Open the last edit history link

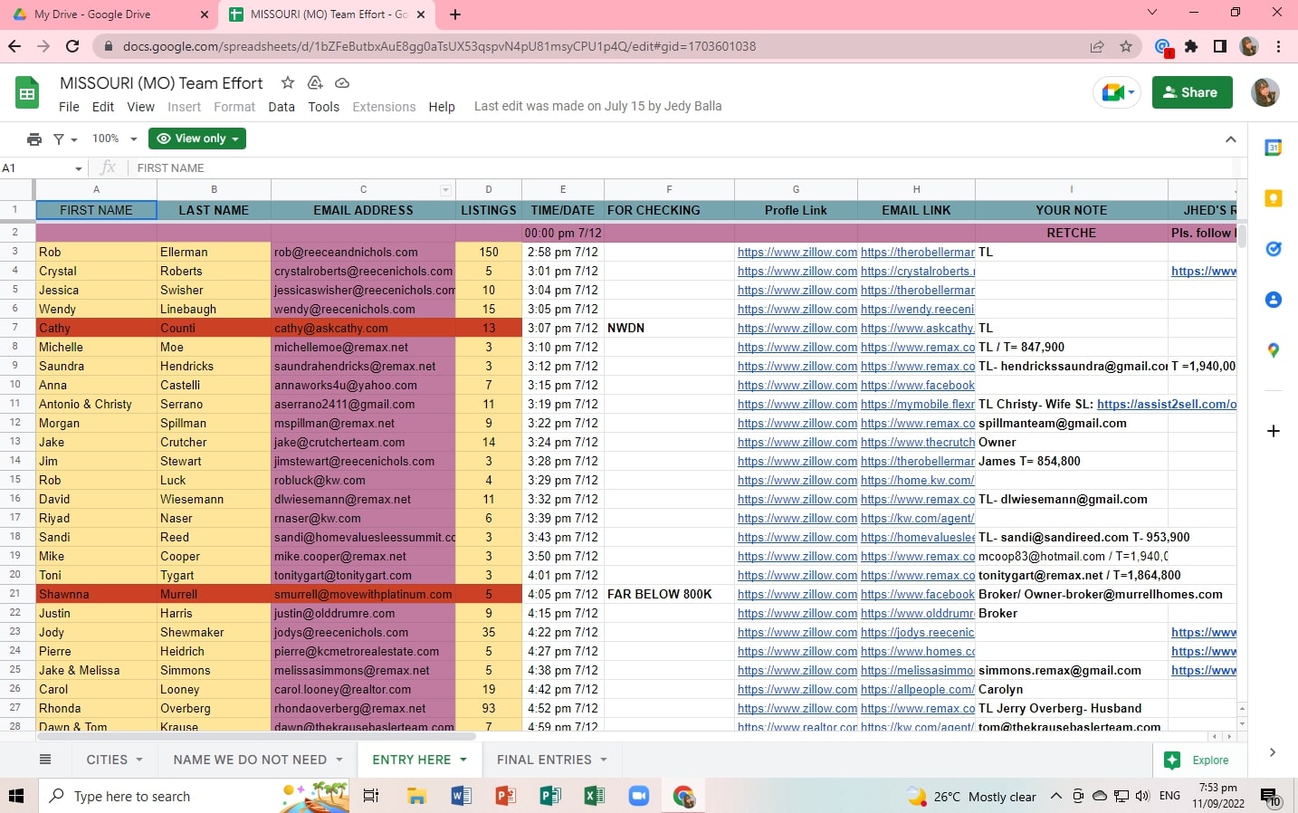(x=597, y=106)
